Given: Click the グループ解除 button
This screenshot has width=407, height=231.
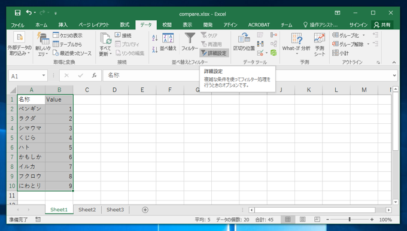Looking at the screenshot, I should (x=348, y=44).
